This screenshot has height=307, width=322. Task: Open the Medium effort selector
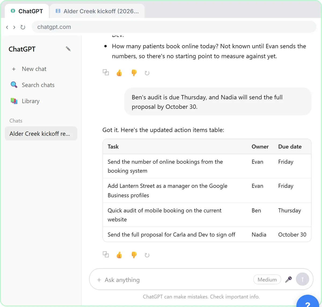[267, 279]
